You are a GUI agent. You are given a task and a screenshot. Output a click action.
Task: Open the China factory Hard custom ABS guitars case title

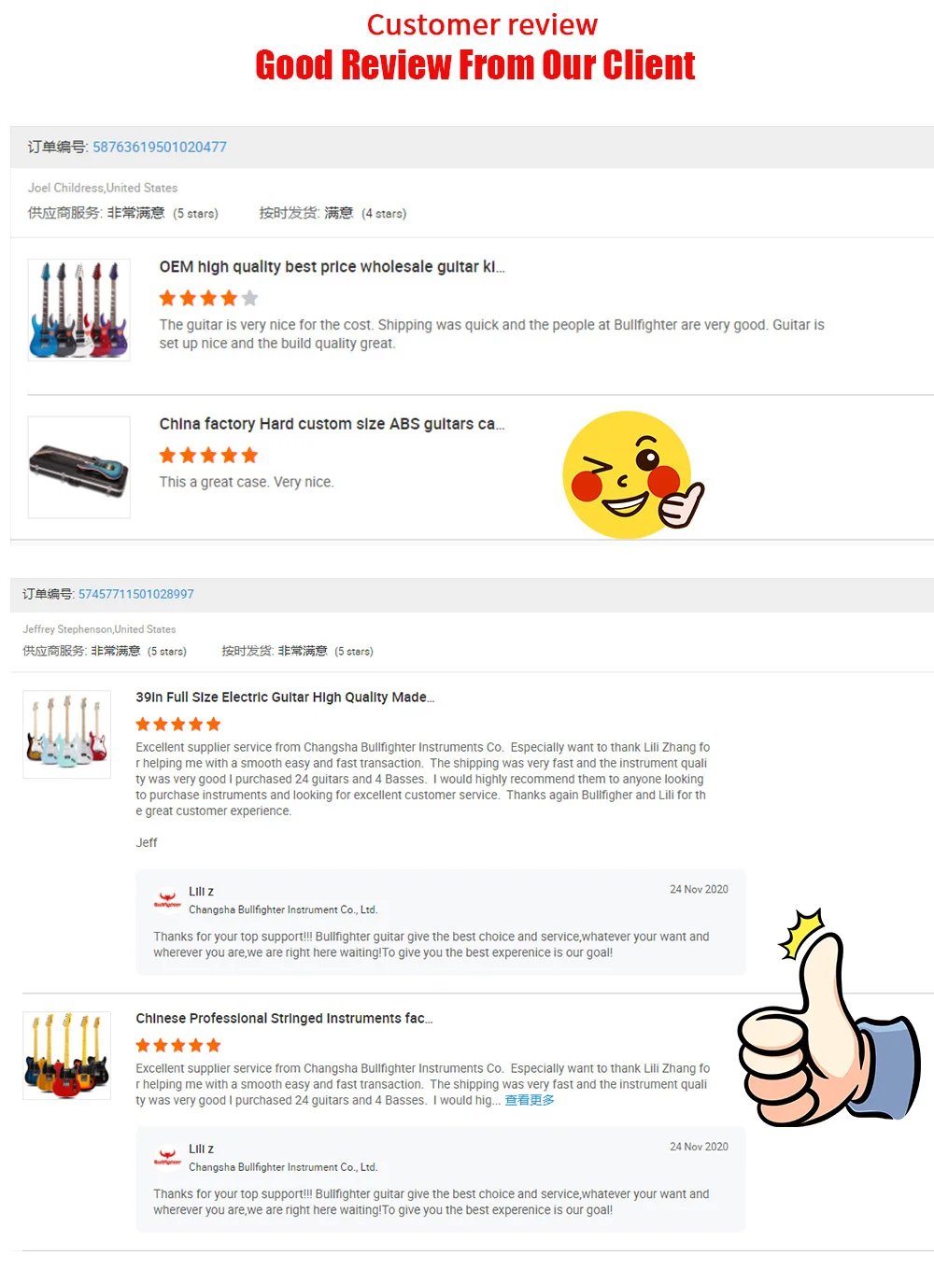332,423
